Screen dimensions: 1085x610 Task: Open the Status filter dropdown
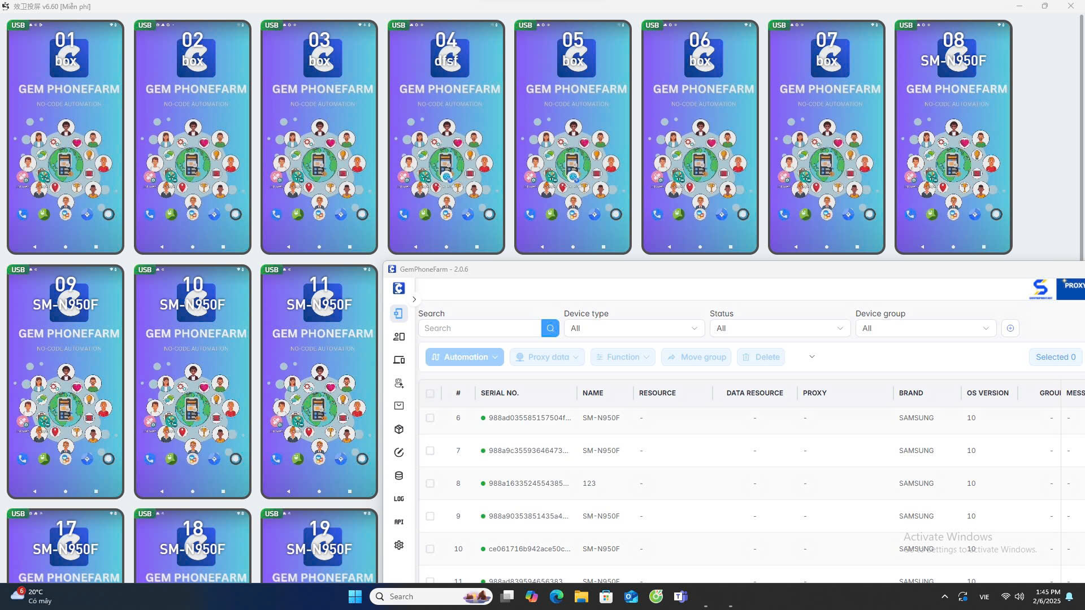pos(780,328)
